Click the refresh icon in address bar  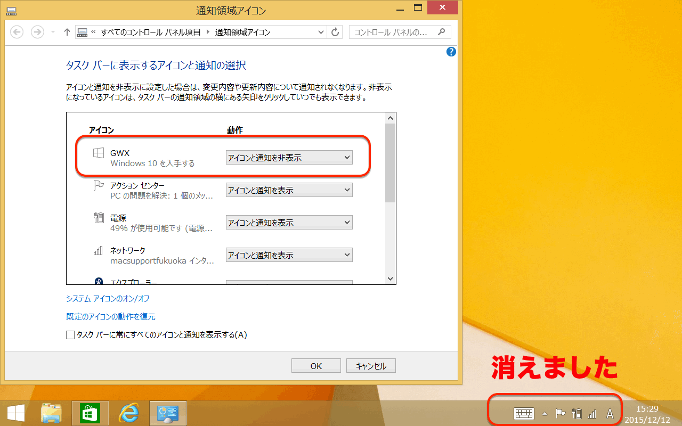tap(335, 32)
